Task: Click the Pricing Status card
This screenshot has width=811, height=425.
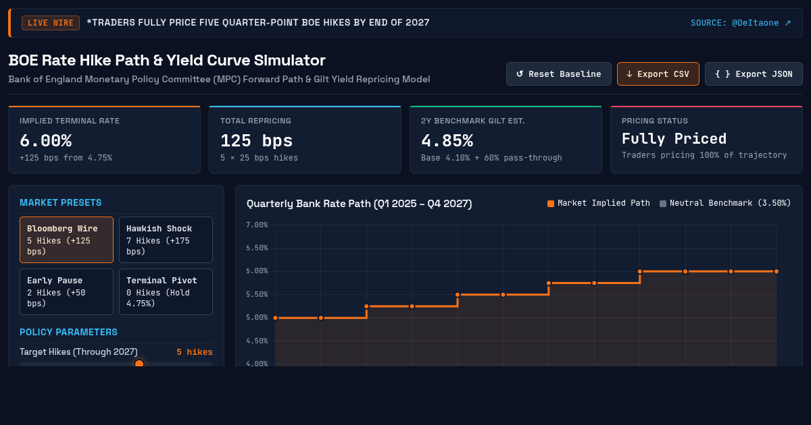Action: pos(706,140)
